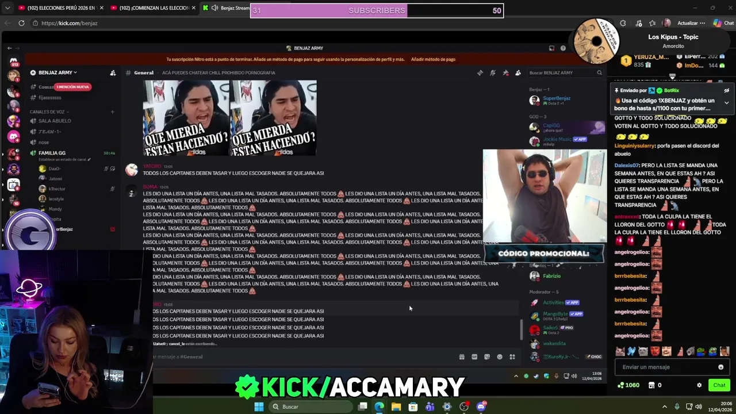Click kick.com/benjaz address bar
This screenshot has height=414, width=736.
click(x=70, y=23)
